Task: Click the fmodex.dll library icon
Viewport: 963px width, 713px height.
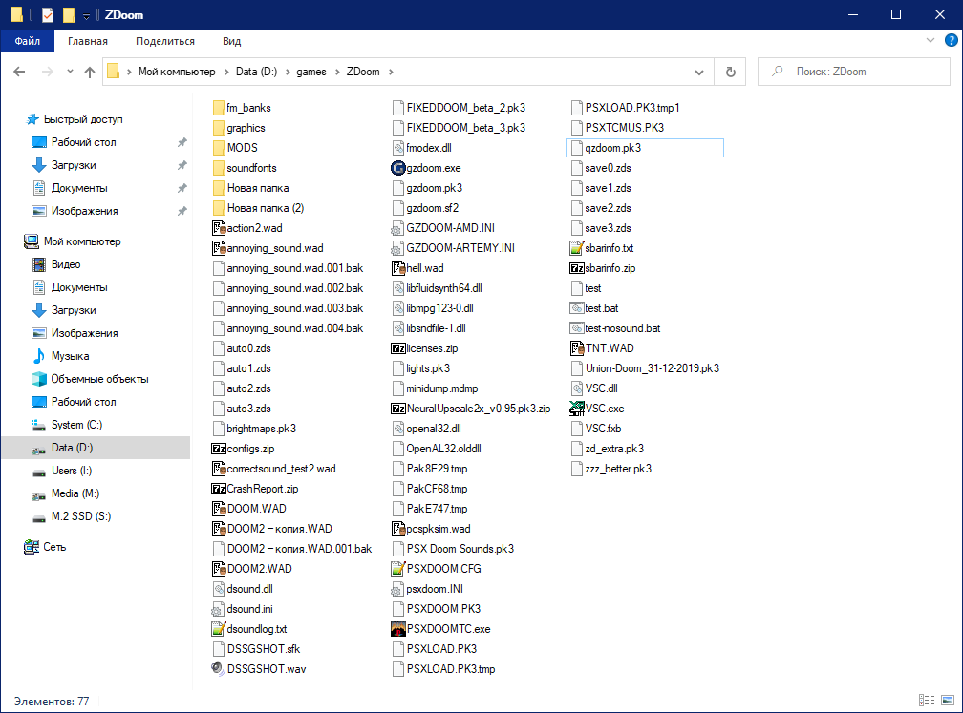Action: [x=398, y=148]
